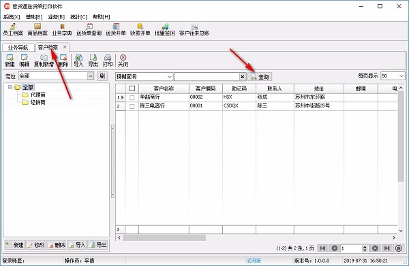The image size is (409, 266).
Task: Sort by 客户名称 column header
Action: coord(164,88)
